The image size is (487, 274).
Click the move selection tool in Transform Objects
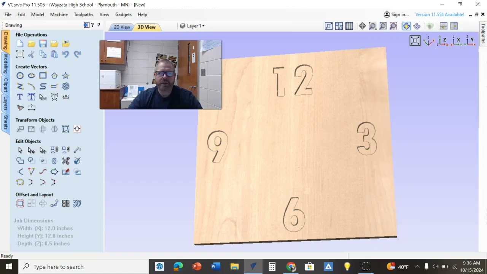[20, 129]
